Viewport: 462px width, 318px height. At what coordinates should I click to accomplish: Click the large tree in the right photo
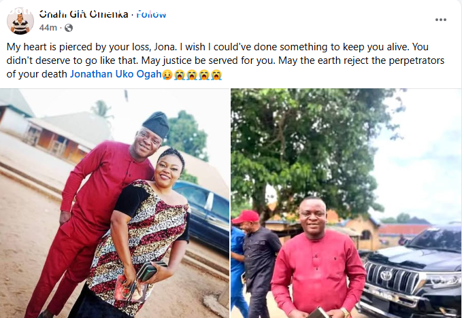coord(306,143)
